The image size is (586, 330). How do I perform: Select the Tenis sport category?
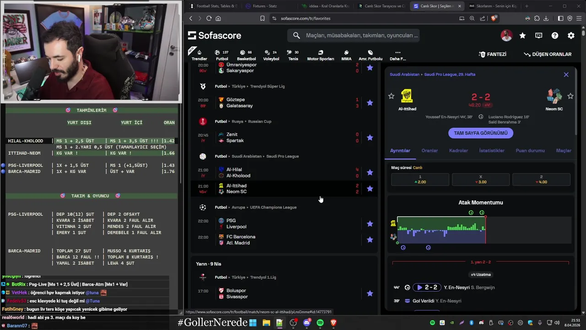293,55
